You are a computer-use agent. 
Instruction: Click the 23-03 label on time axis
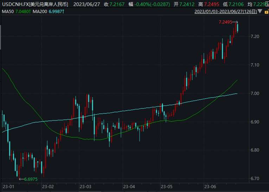point(85,186)
